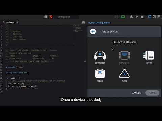Click the Cancel button
The image size is (162, 121).
tap(136, 93)
